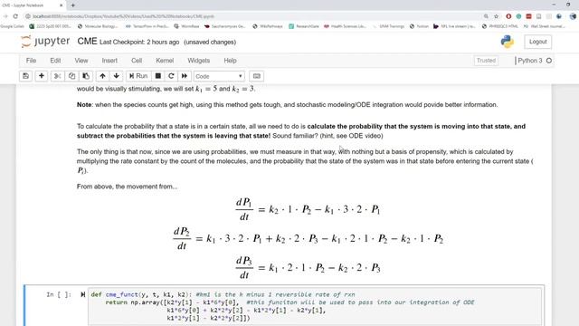Open the Help menu
This screenshot has height=326, width=579.
[230, 61]
